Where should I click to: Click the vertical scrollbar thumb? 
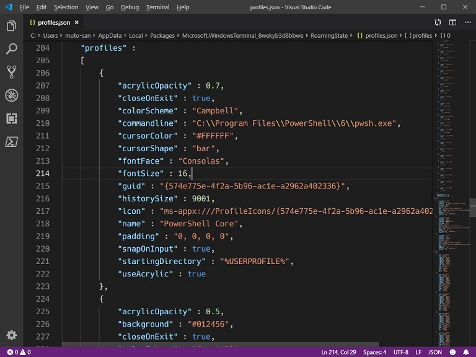coord(473,208)
